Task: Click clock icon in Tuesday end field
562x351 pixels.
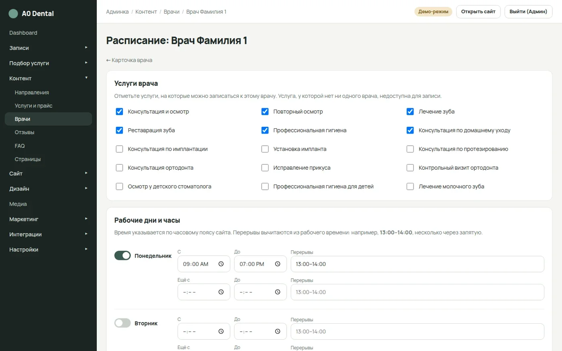Action: click(x=277, y=331)
